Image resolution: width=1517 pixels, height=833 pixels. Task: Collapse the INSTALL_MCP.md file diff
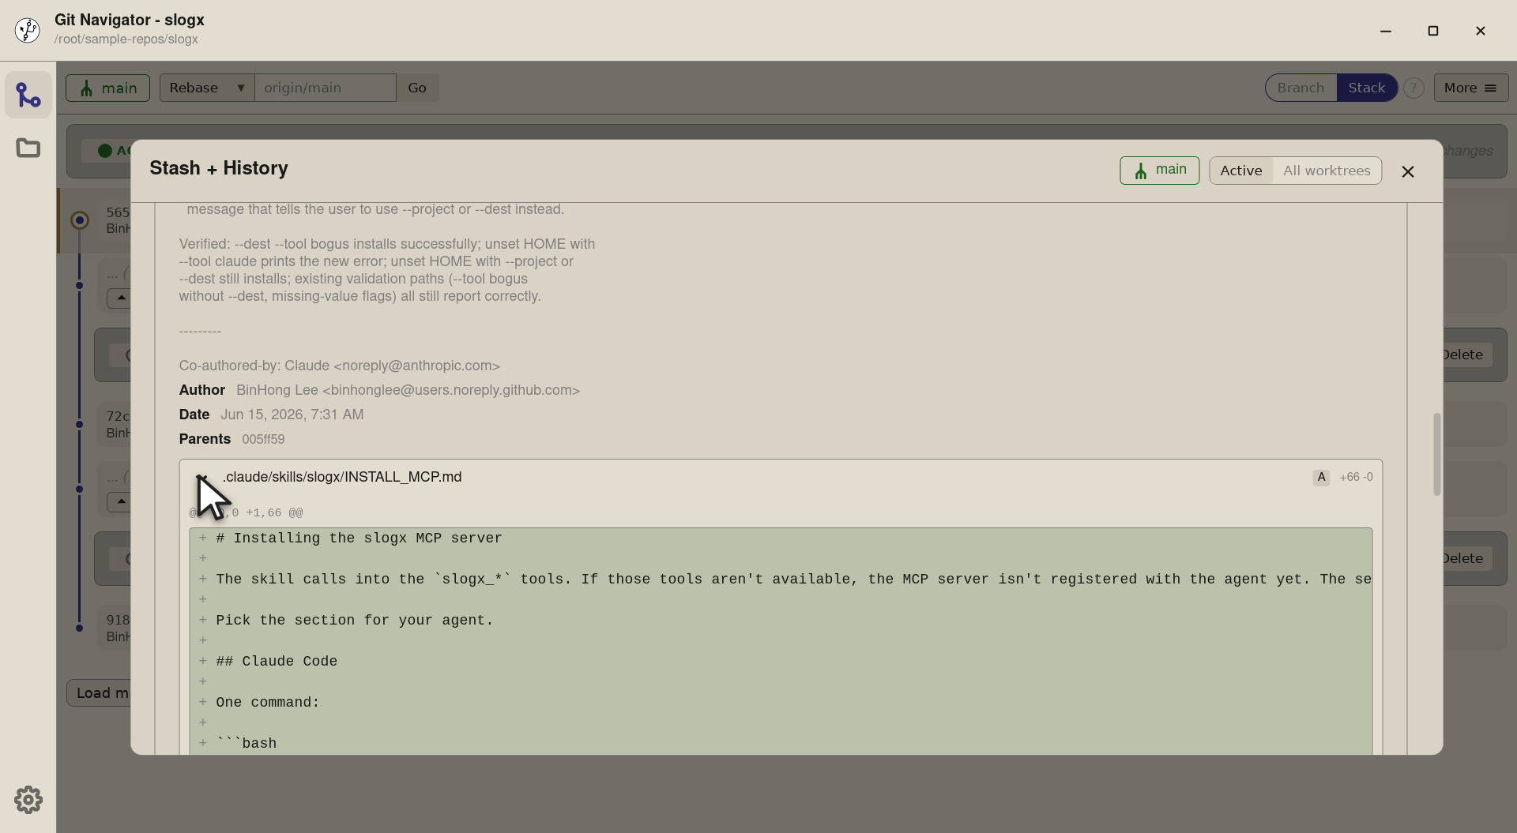[202, 477]
